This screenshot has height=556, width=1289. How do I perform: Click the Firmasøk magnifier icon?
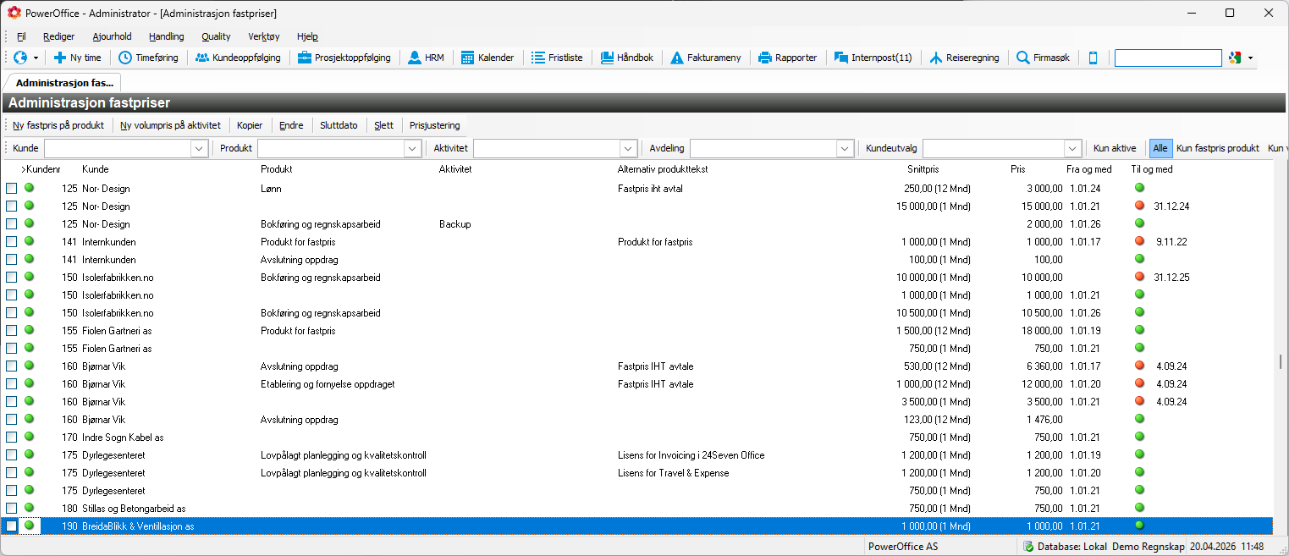[x=1022, y=58]
